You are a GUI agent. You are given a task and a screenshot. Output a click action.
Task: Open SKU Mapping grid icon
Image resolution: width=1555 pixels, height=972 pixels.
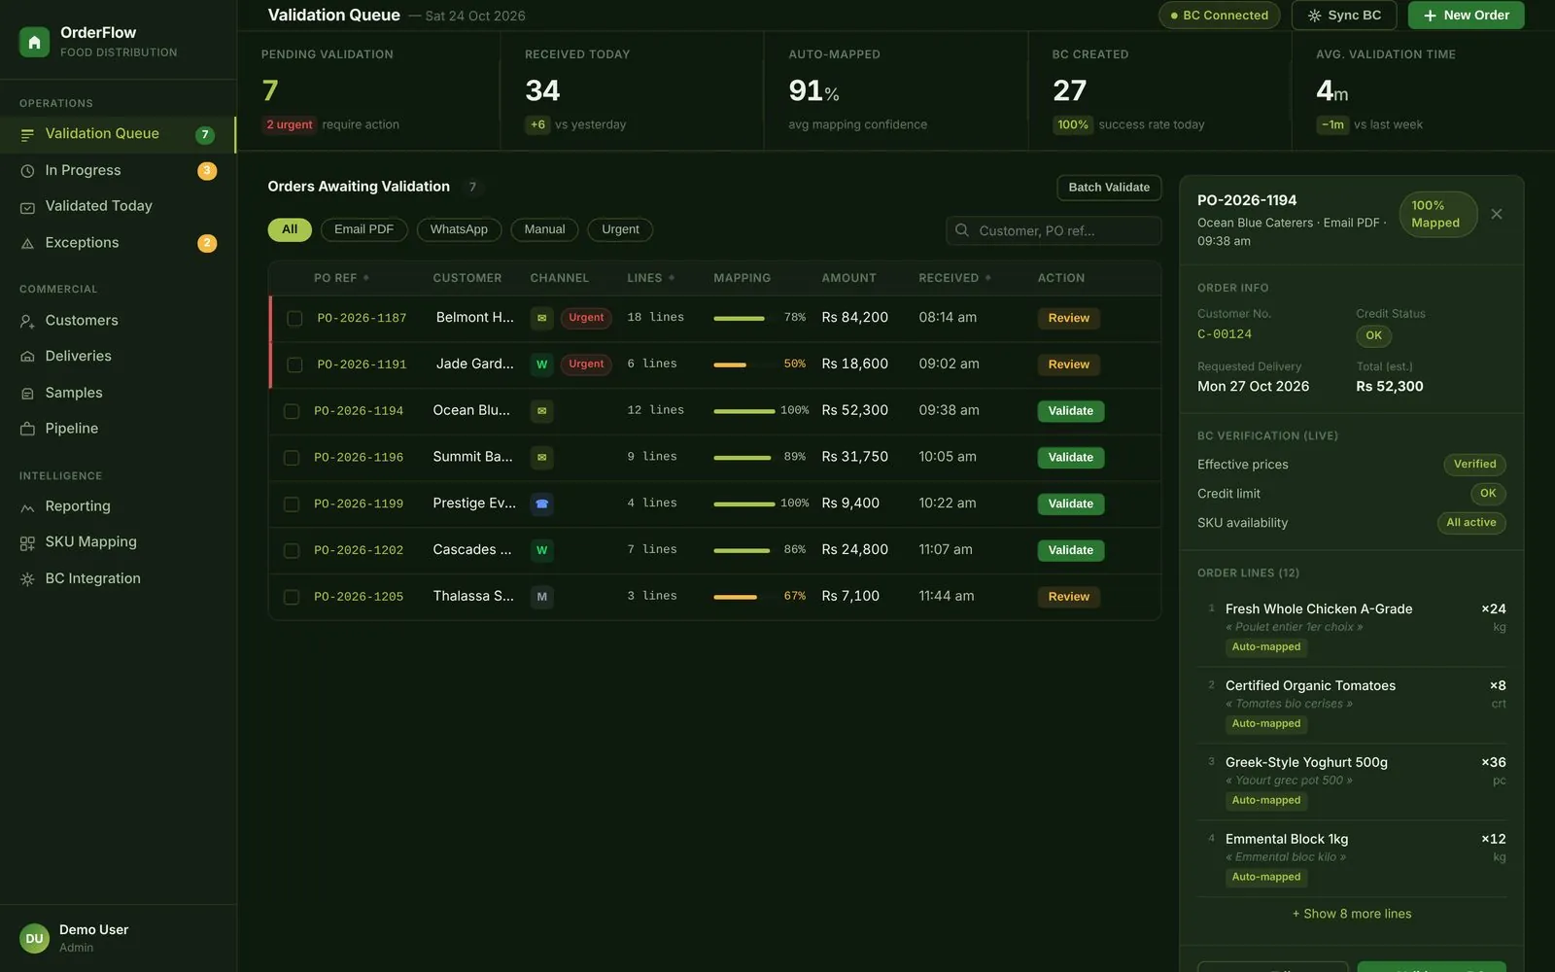[27, 543]
